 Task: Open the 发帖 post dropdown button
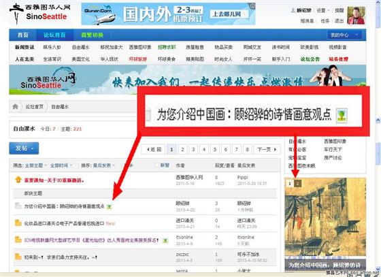pos(24,148)
